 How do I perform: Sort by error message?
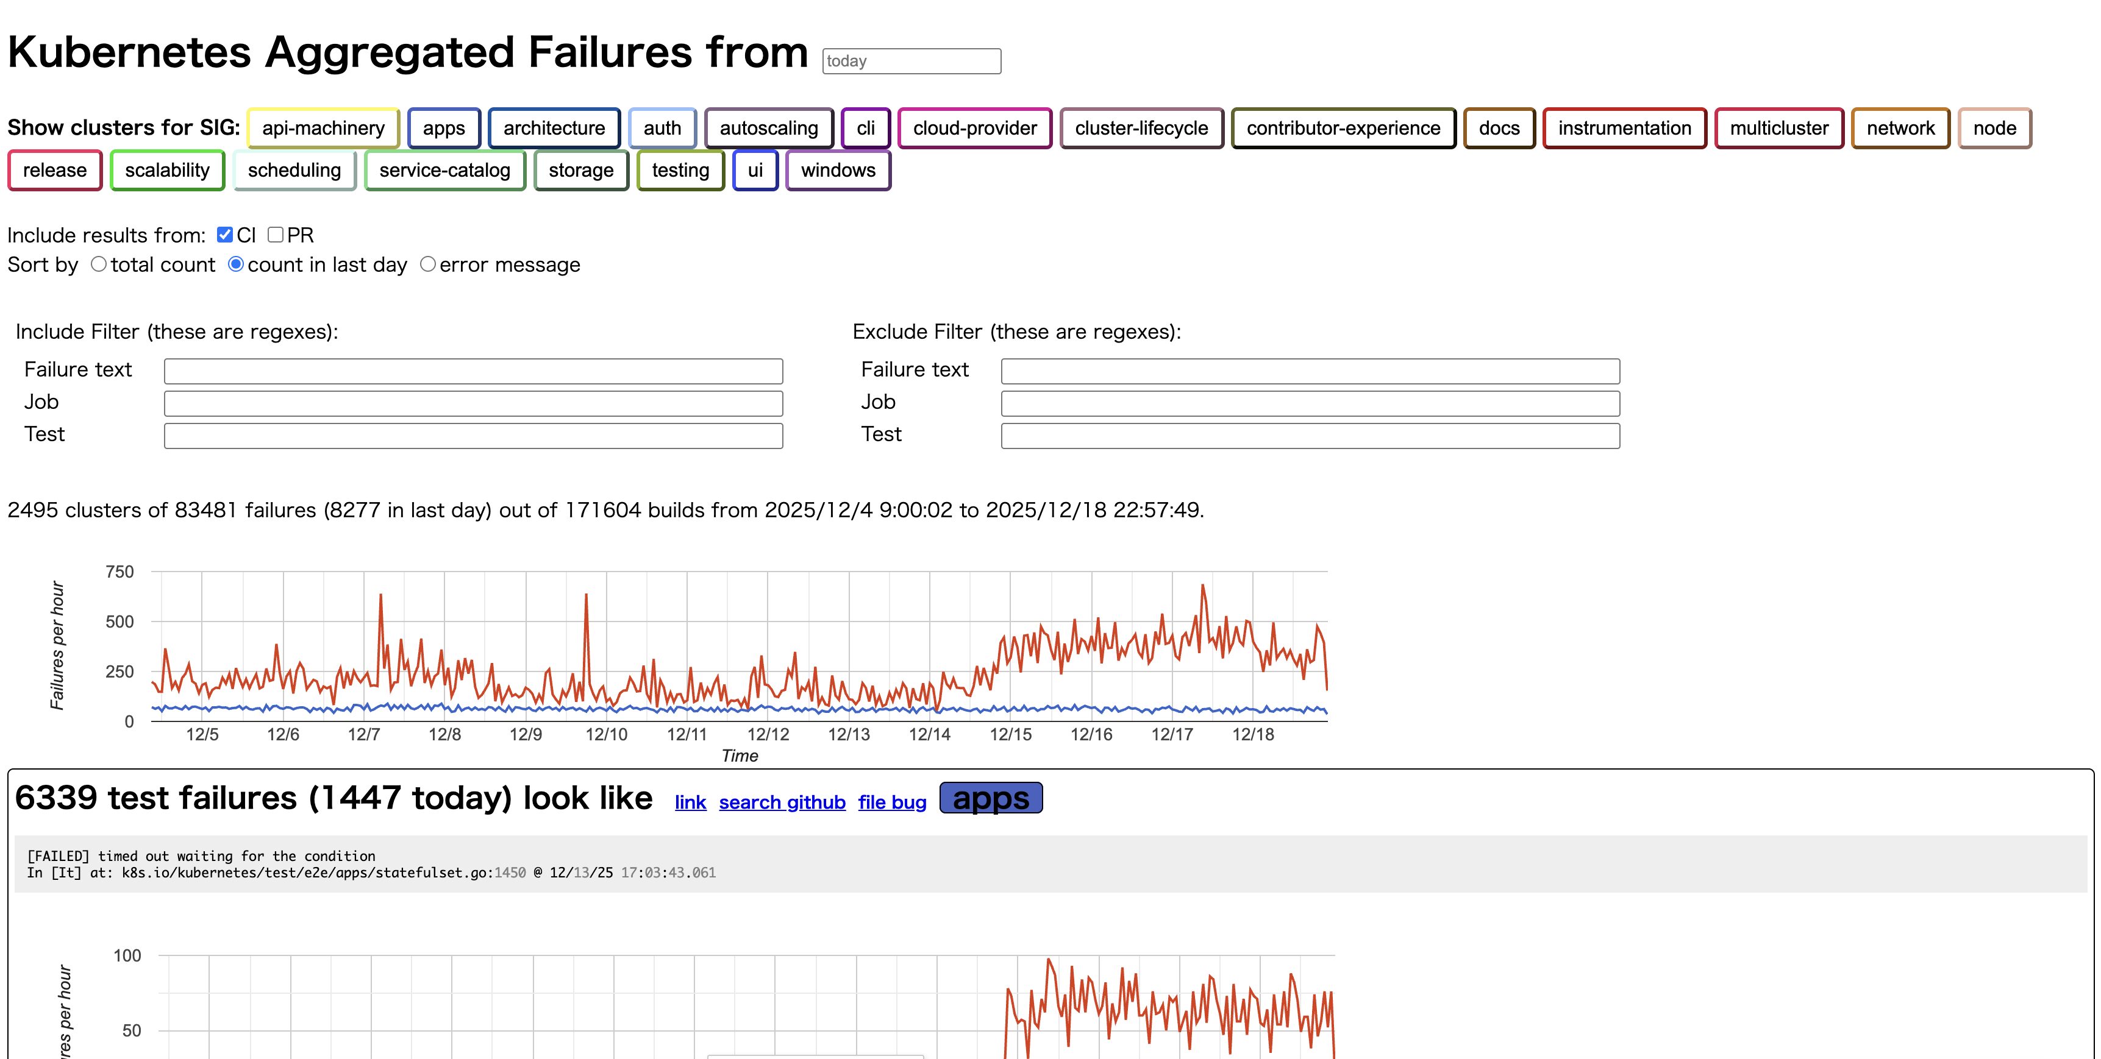[427, 264]
